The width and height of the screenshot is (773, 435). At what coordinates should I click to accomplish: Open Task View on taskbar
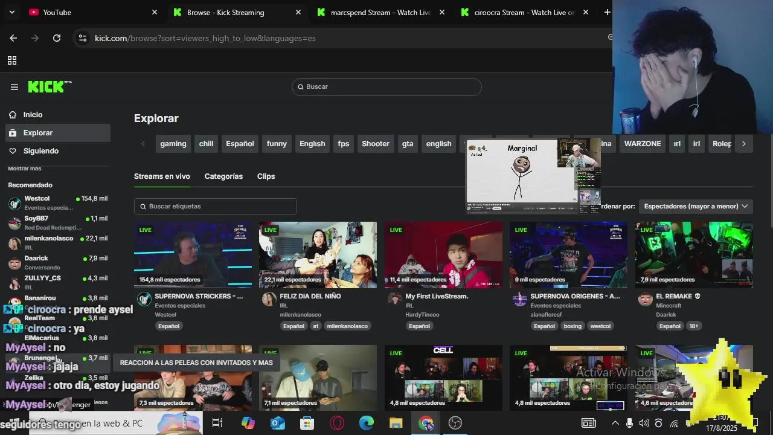coord(217,424)
